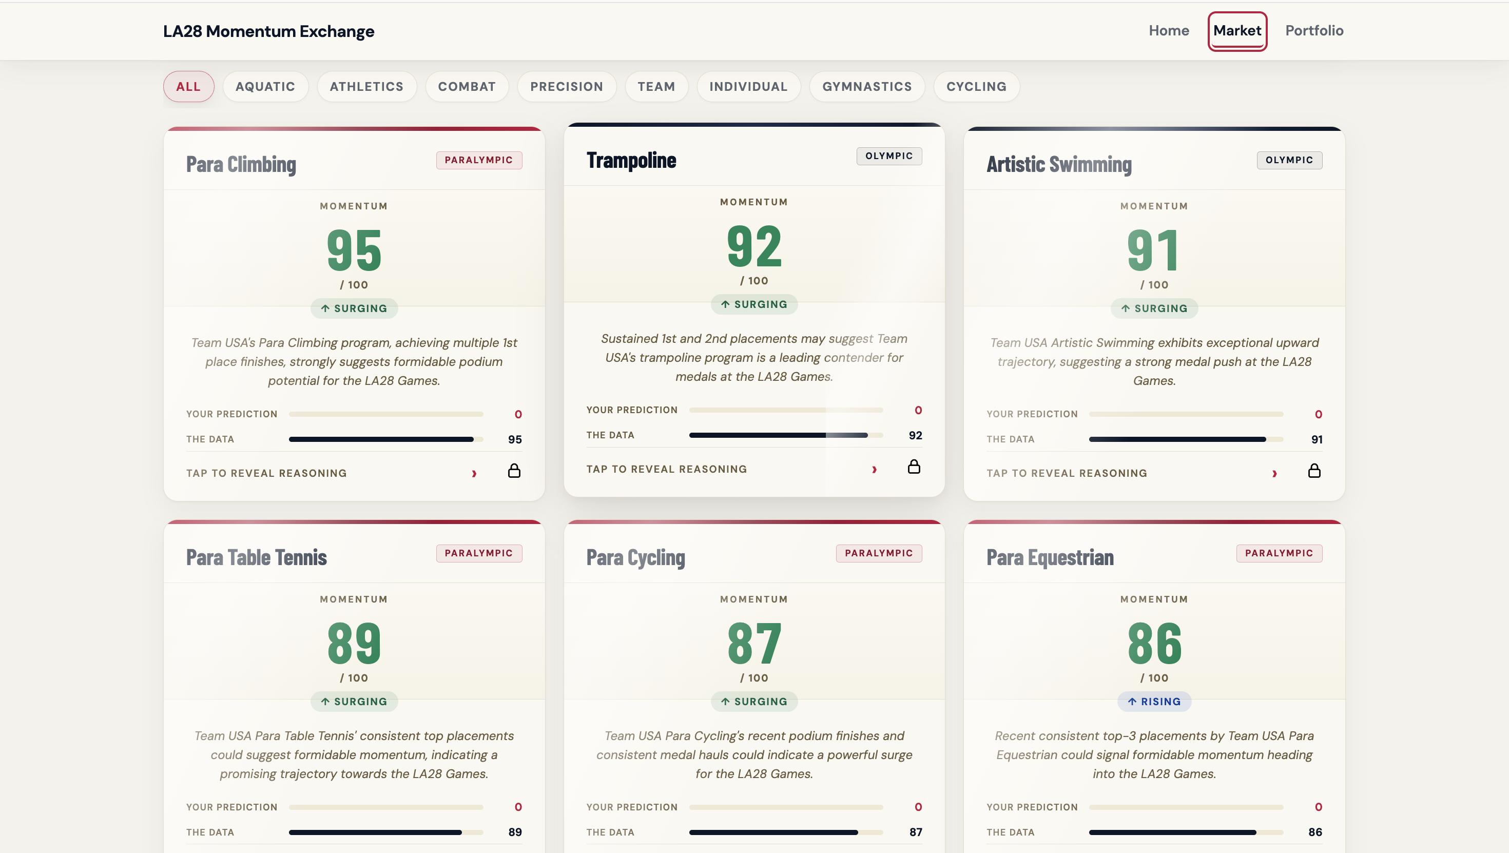The image size is (1509, 853).
Task: Set Your Prediction slider on Para Cycling
Action: [x=786, y=807]
